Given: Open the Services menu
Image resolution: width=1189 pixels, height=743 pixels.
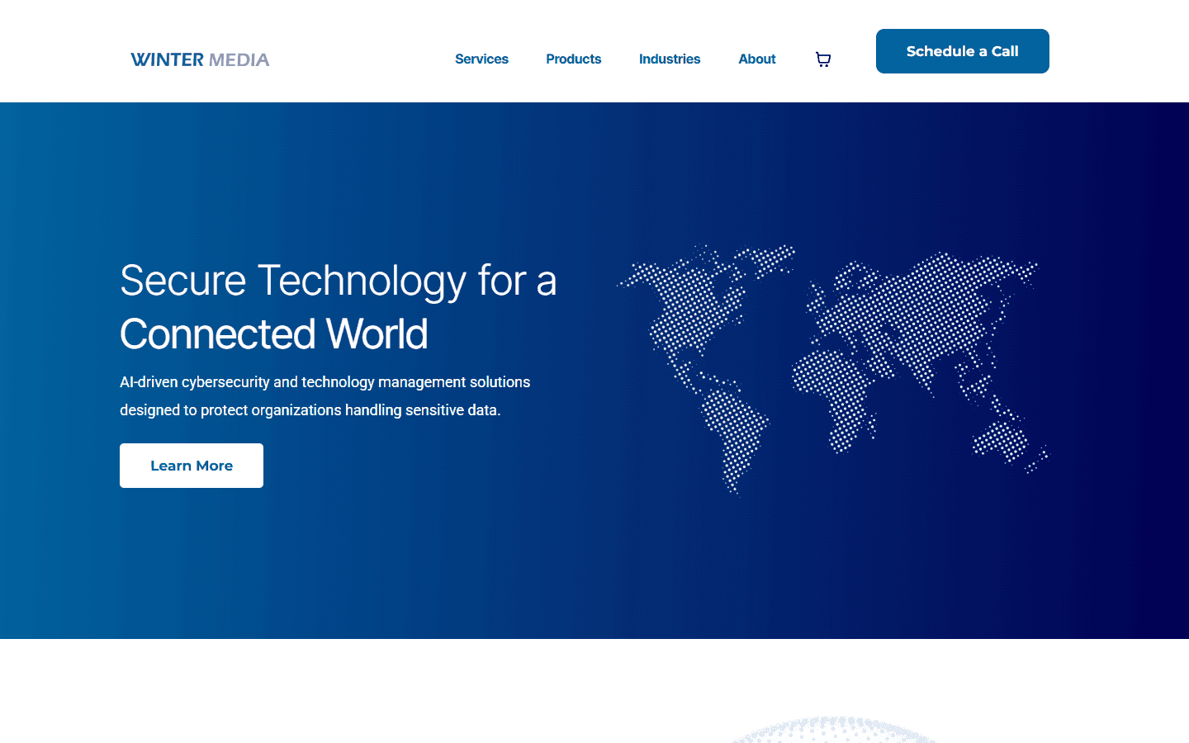Looking at the screenshot, I should click(x=481, y=59).
